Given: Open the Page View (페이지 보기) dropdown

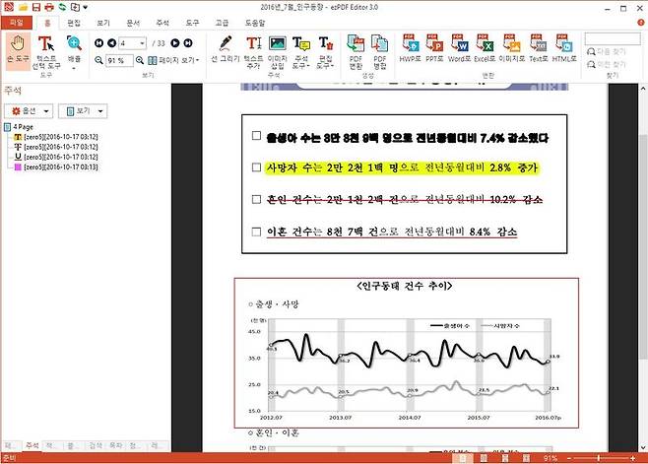Looking at the screenshot, I should 174,60.
